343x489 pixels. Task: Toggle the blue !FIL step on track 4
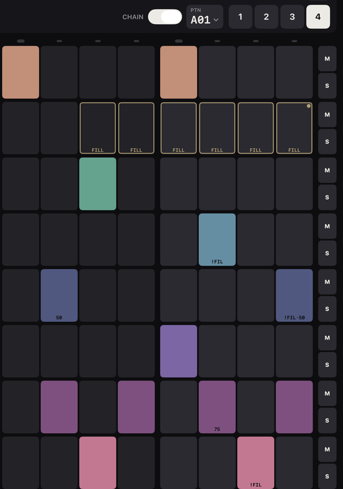(217, 240)
